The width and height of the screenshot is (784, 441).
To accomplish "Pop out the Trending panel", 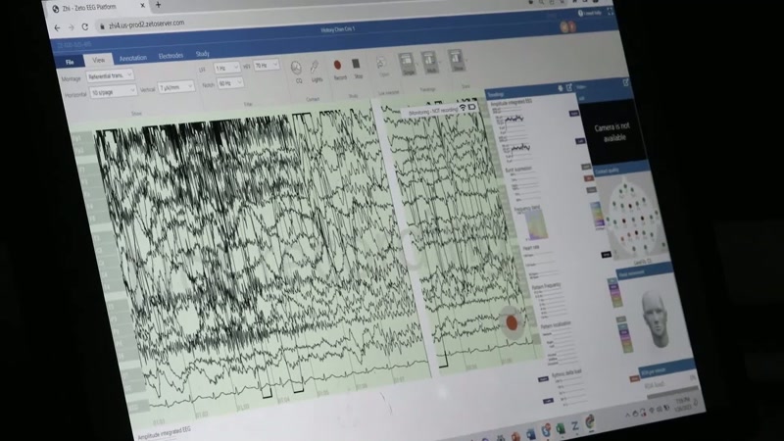I will click(569, 88).
